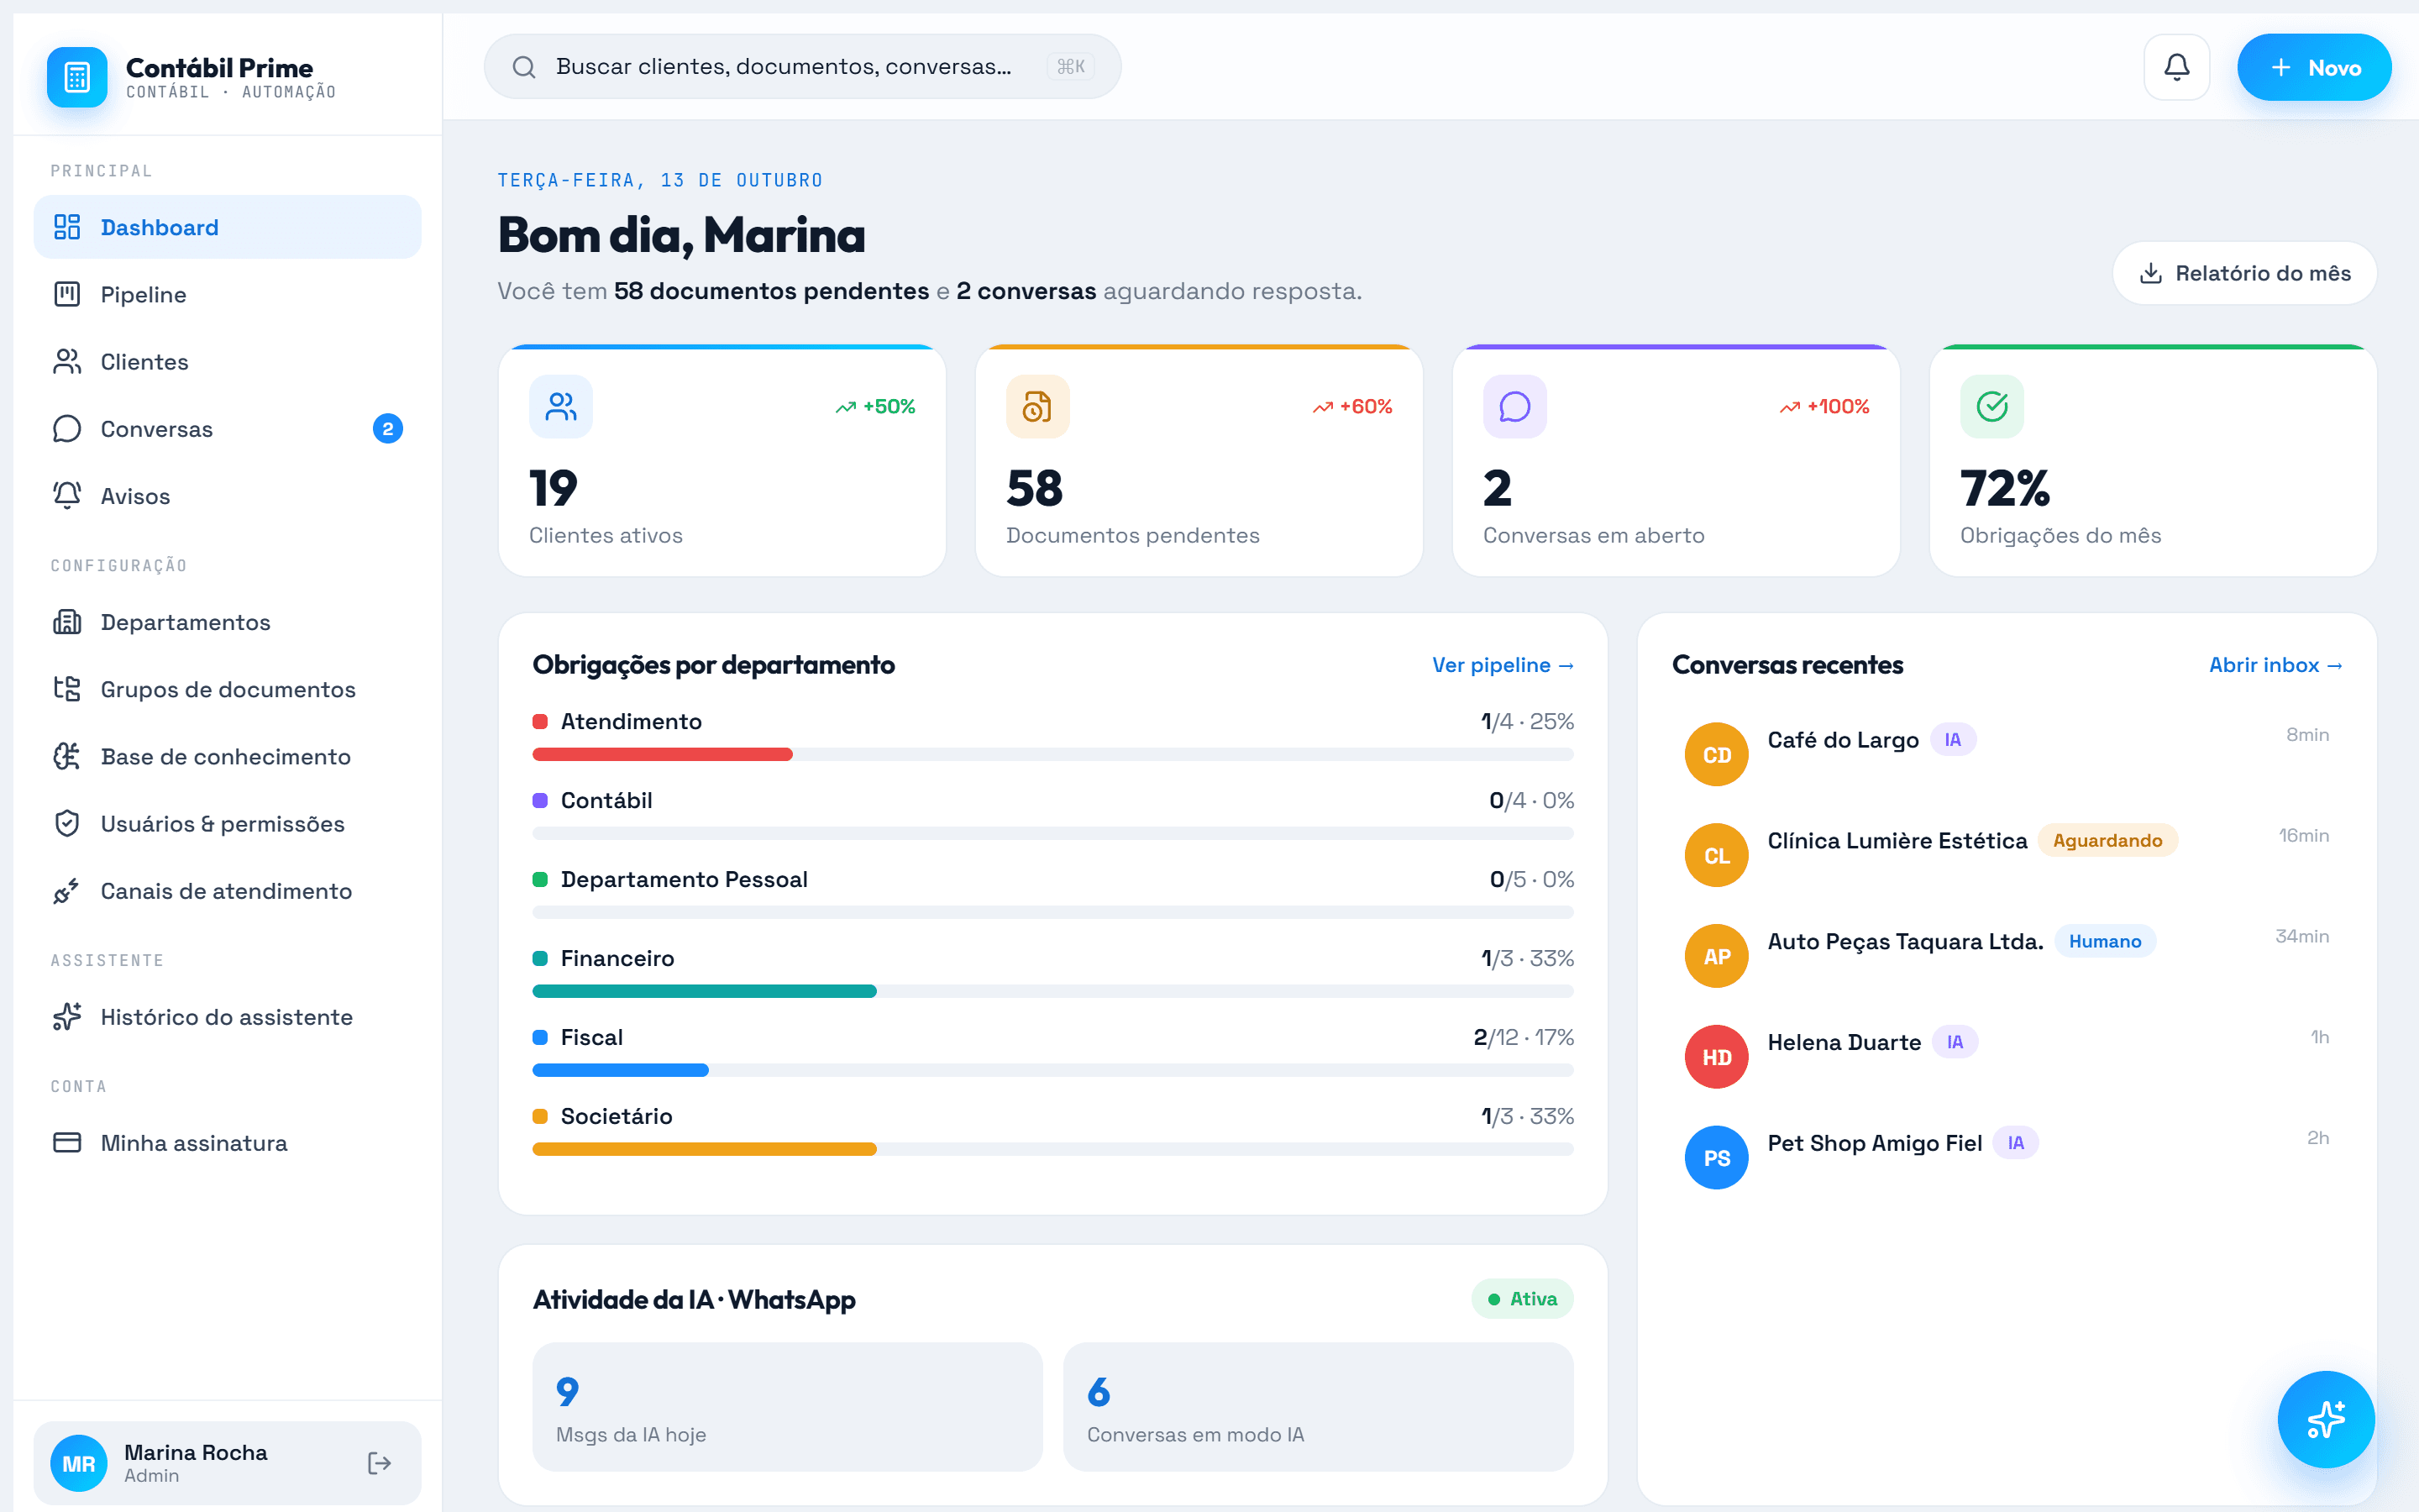2419x1512 pixels.
Task: Open Histórico do assistente
Action: (x=227, y=1016)
